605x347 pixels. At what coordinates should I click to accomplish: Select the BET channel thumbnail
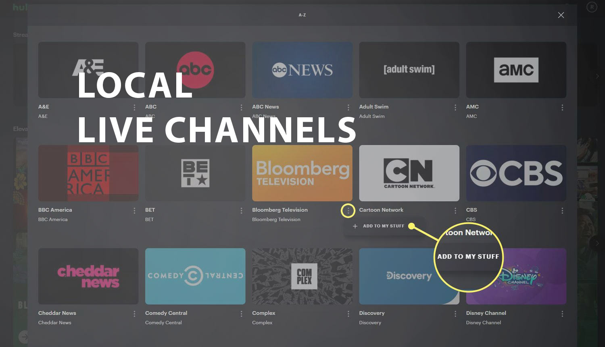(x=195, y=173)
